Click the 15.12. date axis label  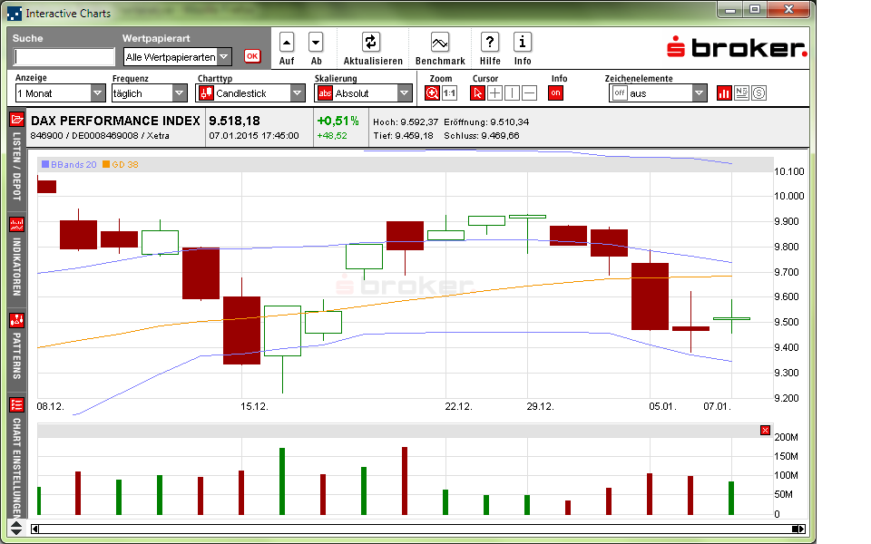click(254, 406)
